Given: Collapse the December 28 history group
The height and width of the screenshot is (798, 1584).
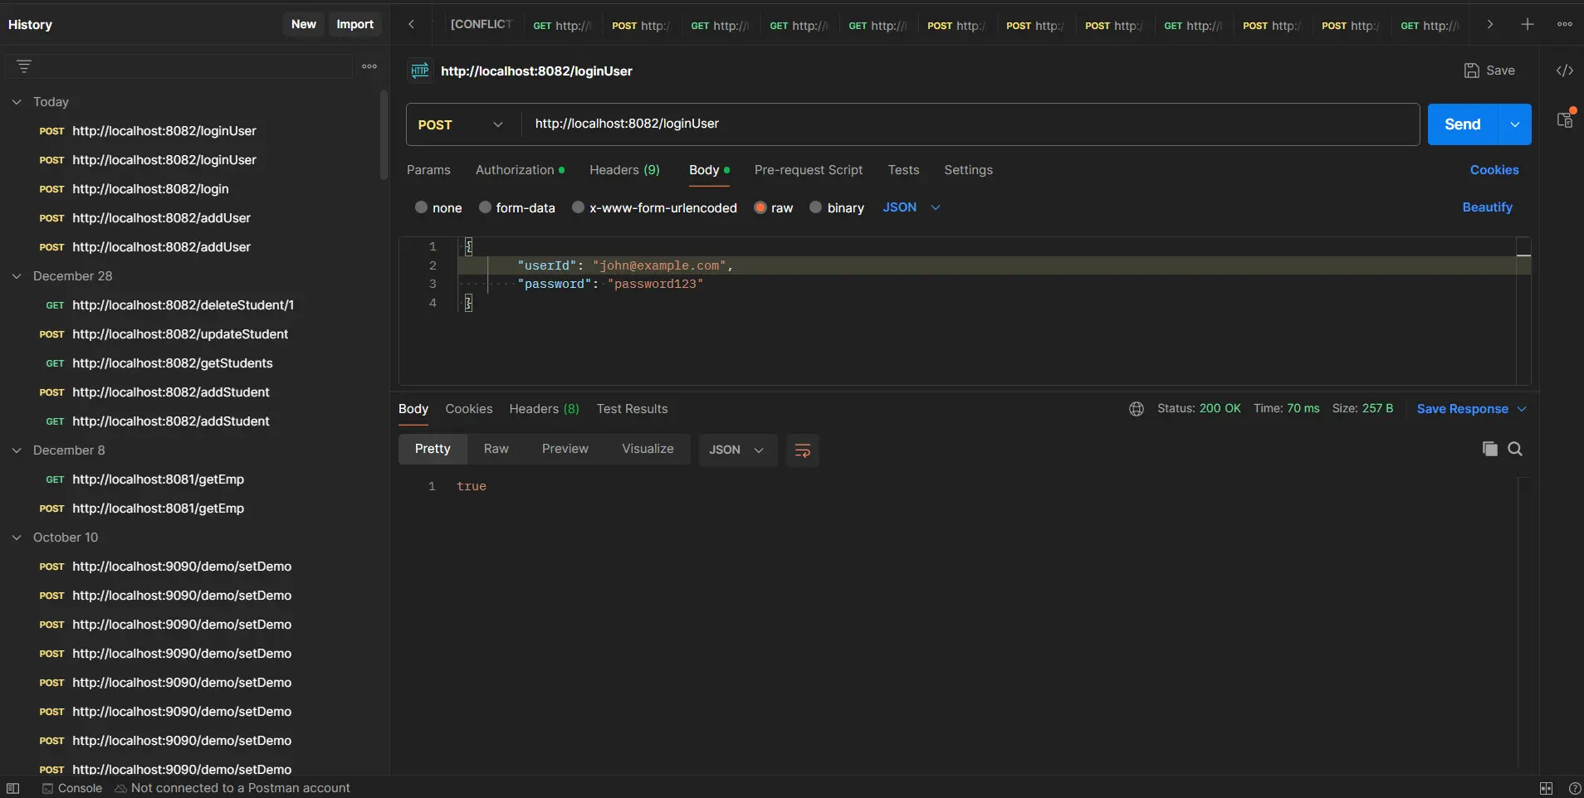Looking at the screenshot, I should click(17, 276).
